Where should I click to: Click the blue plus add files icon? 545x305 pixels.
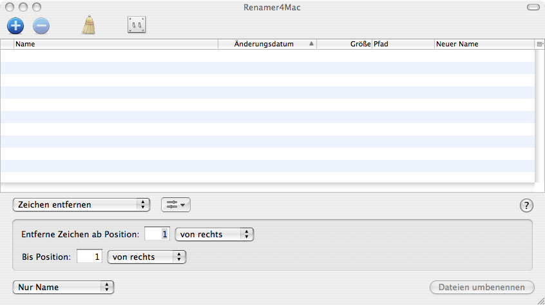[x=15, y=26]
